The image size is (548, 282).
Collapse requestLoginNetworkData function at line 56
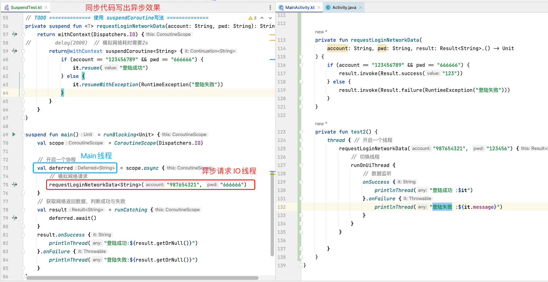click(23, 26)
